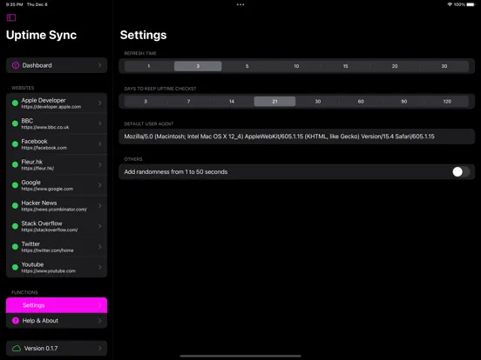This screenshot has height=360, width=481.
Task: Tap the Wi-Fi status icon
Action: pyautogui.click(x=450, y=4)
